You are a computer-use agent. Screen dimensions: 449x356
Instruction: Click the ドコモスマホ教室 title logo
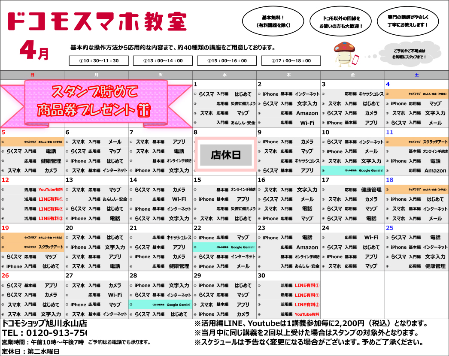[x=97, y=21]
